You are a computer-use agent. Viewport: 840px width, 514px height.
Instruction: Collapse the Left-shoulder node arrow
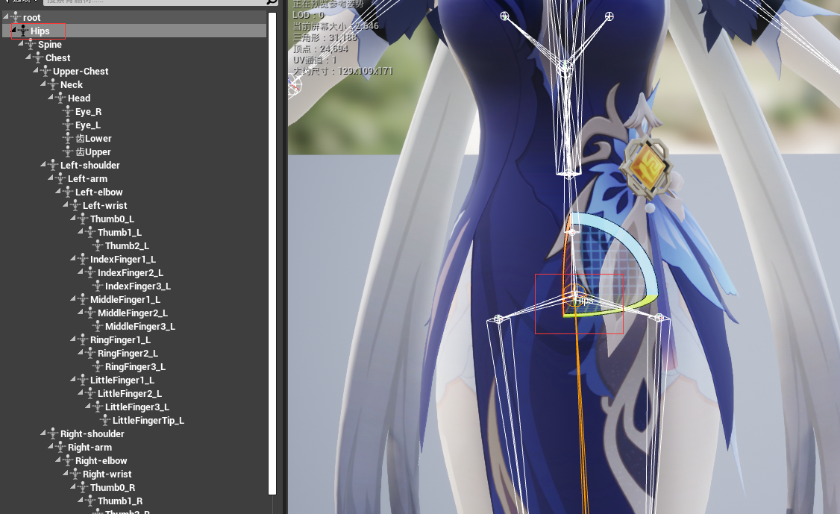(43, 164)
